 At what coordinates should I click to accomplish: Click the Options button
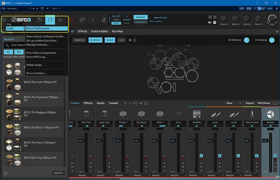coord(58,173)
